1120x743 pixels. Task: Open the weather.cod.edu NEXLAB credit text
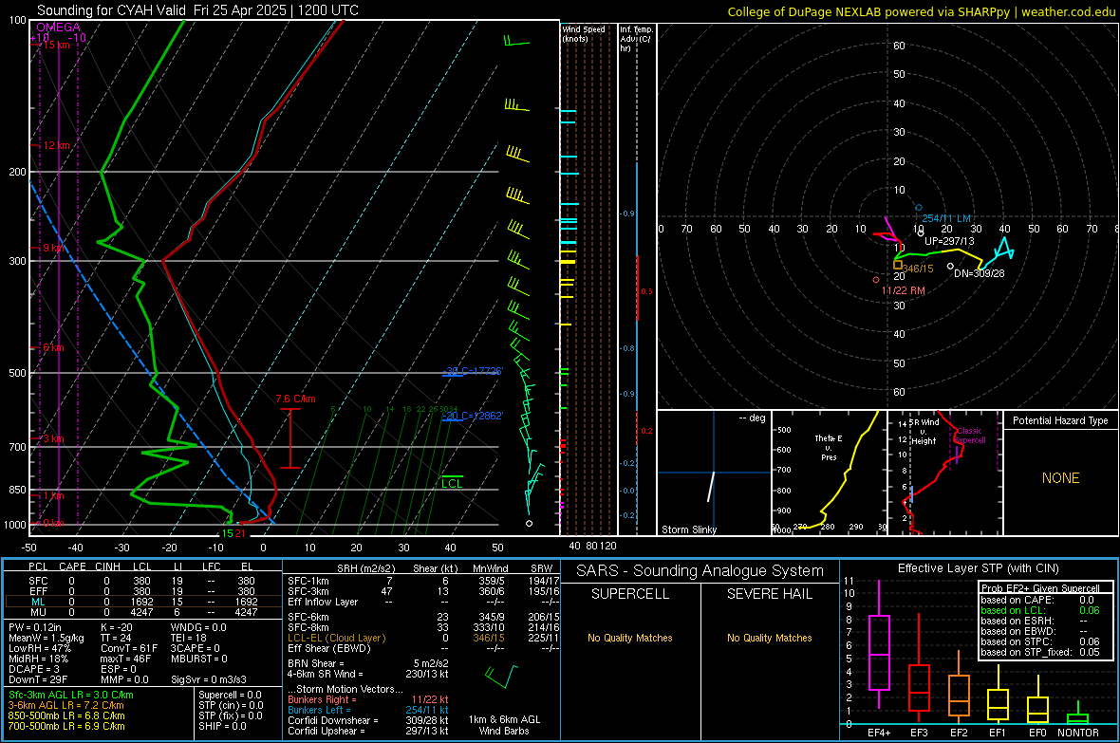tap(921, 11)
